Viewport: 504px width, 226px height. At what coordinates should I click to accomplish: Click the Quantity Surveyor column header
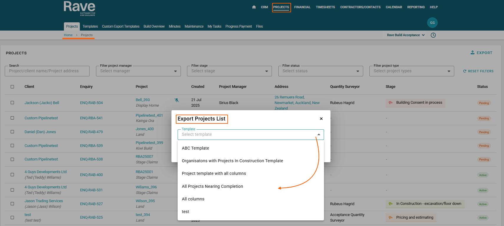coord(345,87)
